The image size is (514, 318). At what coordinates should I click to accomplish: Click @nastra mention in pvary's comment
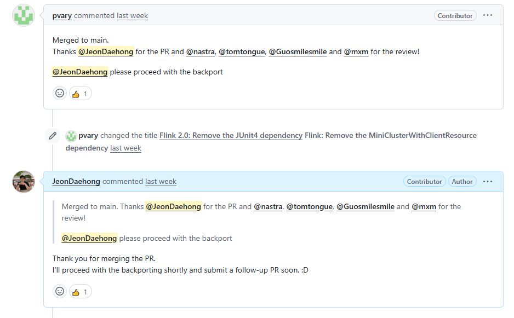click(x=201, y=52)
